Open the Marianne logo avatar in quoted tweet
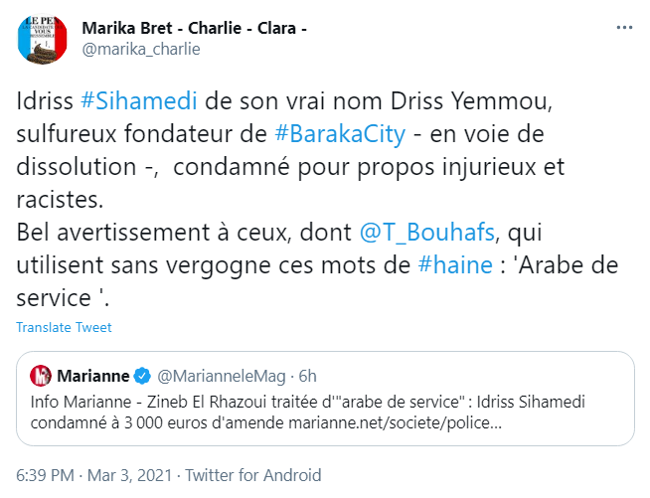The width and height of the screenshot is (650, 498). [41, 377]
